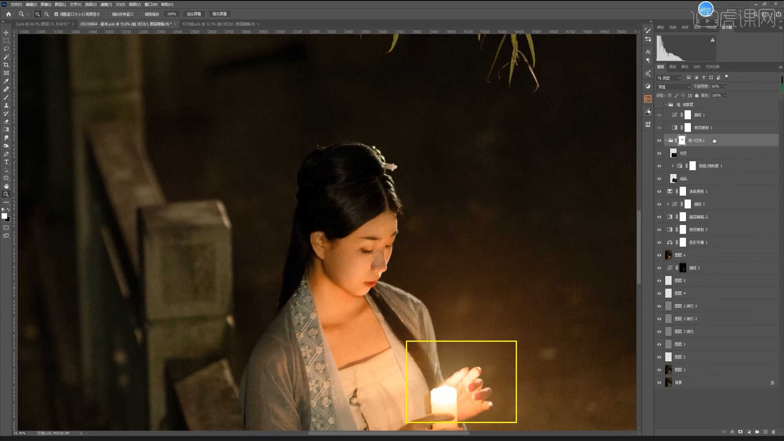
Task: Click the 填充屏幕 button
Action: pos(219,14)
